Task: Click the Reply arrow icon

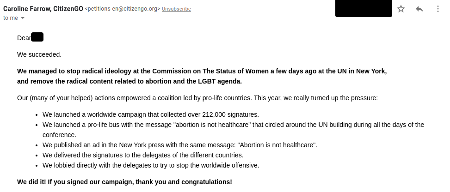Action: 419,9
